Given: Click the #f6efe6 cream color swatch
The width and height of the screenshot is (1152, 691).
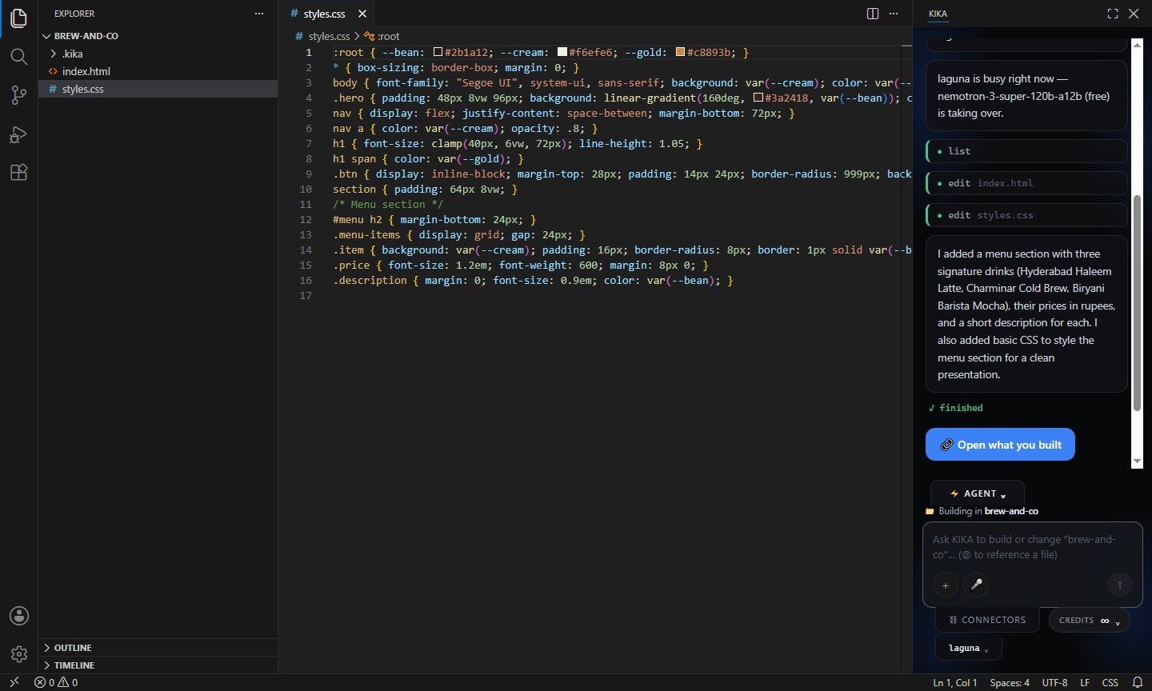Looking at the screenshot, I should [x=562, y=53].
